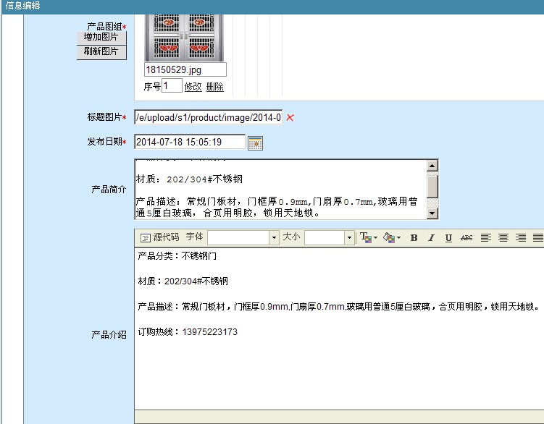Open the publish date calendar picker
Viewport: 544px width, 424px height.
point(255,143)
